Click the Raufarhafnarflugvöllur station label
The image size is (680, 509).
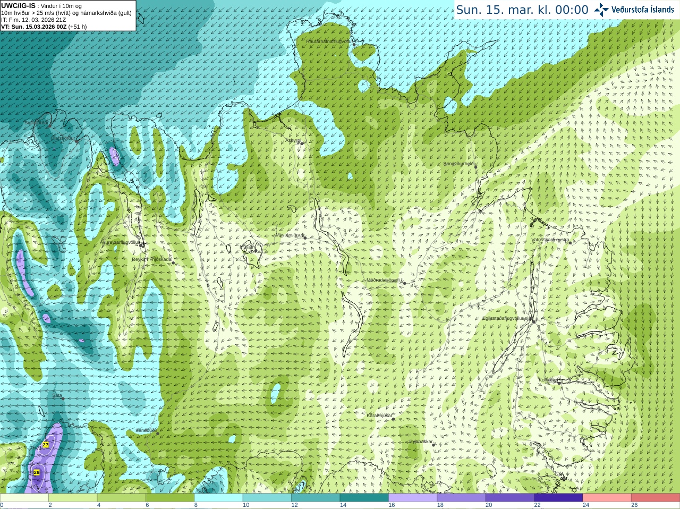329,41
